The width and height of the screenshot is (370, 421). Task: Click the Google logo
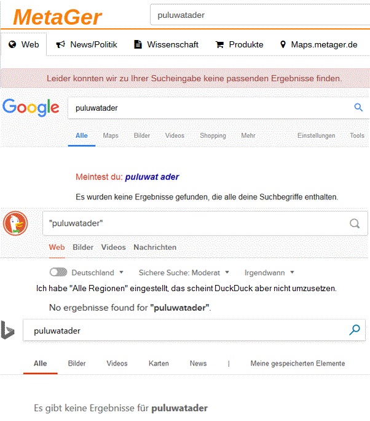(x=31, y=107)
